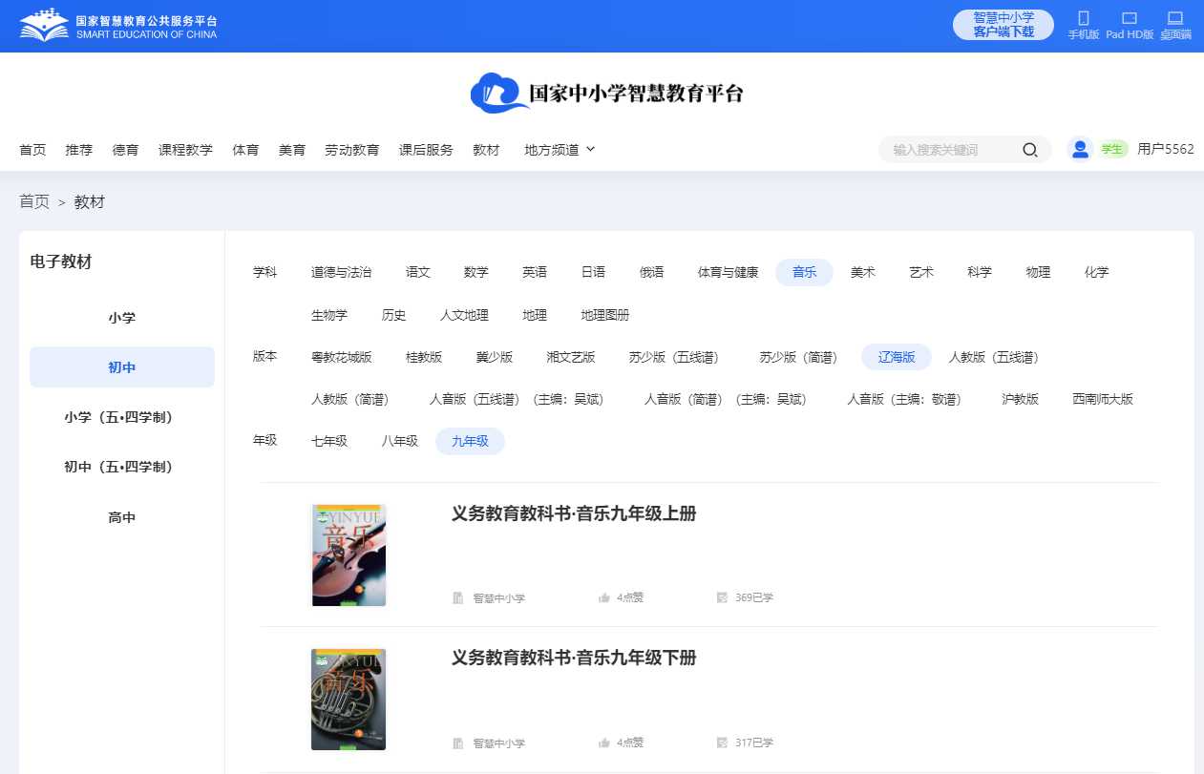Choose the 音乐 subject filter
Viewport: 1204px width, 774px height.
(x=805, y=272)
